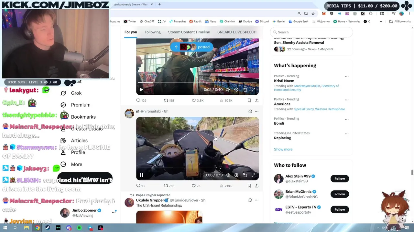Open Articles in the sidebar
The width and height of the screenshot is (414, 232).
point(74,140)
